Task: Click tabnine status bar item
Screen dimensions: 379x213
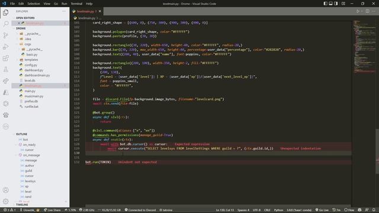Action: tap(166, 210)
